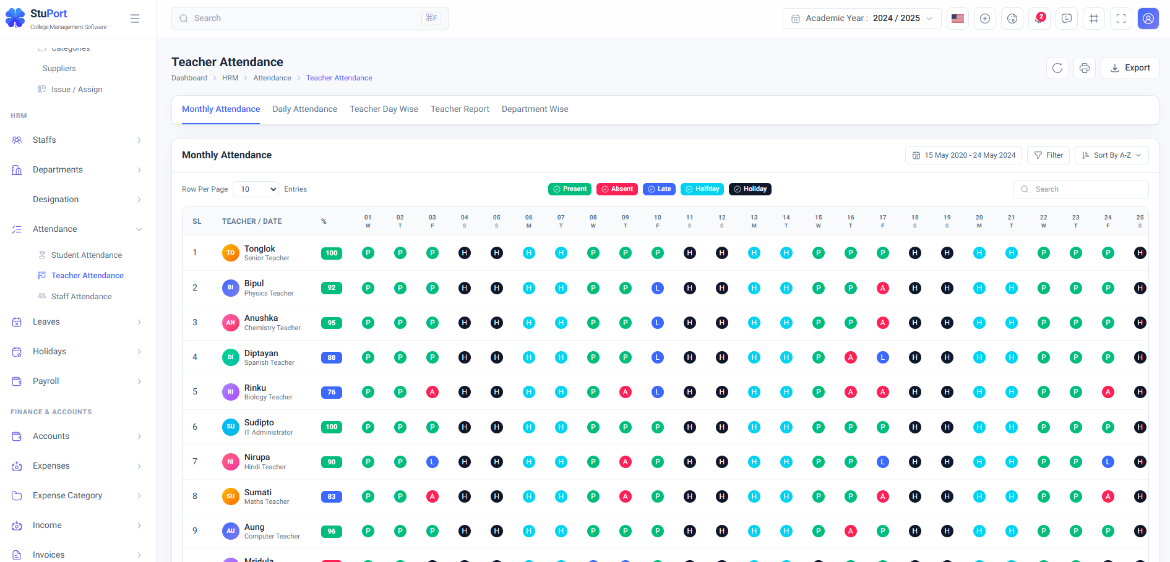Viewport: 1170px width, 562px height.
Task: Click the Filter button
Action: [1048, 155]
